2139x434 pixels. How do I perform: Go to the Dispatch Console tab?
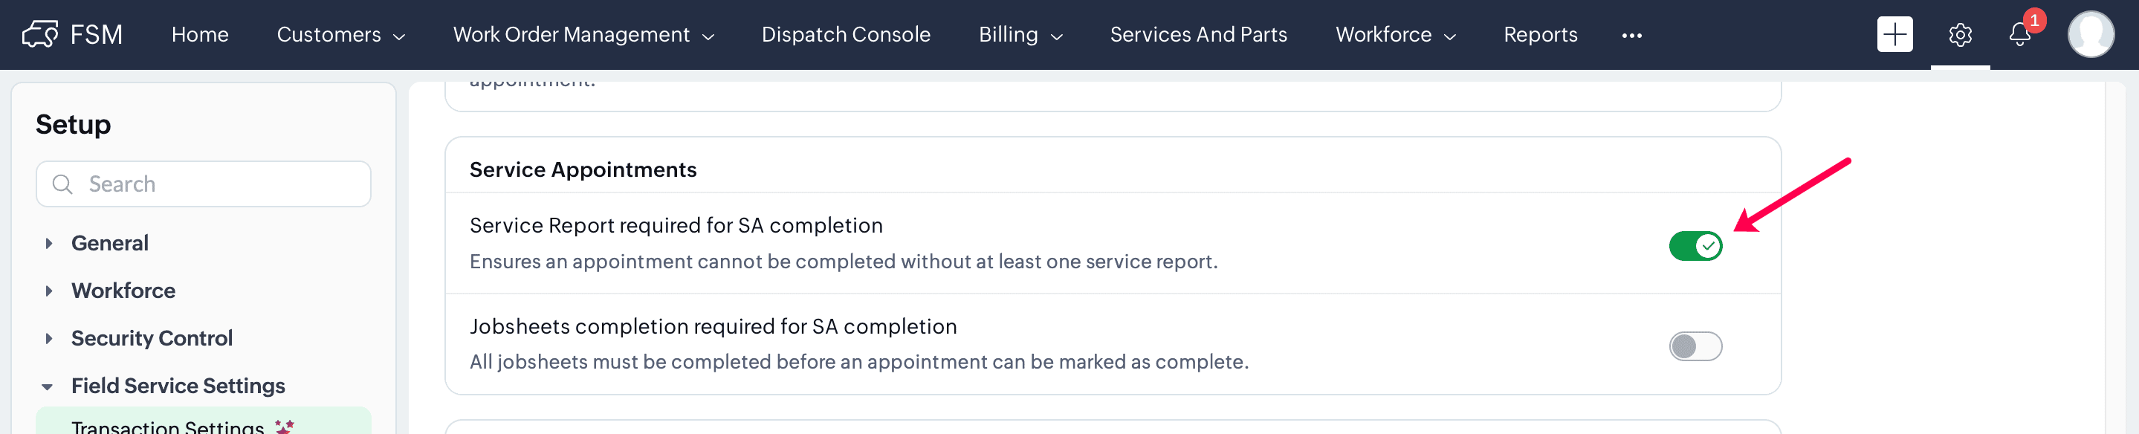pyautogui.click(x=845, y=35)
